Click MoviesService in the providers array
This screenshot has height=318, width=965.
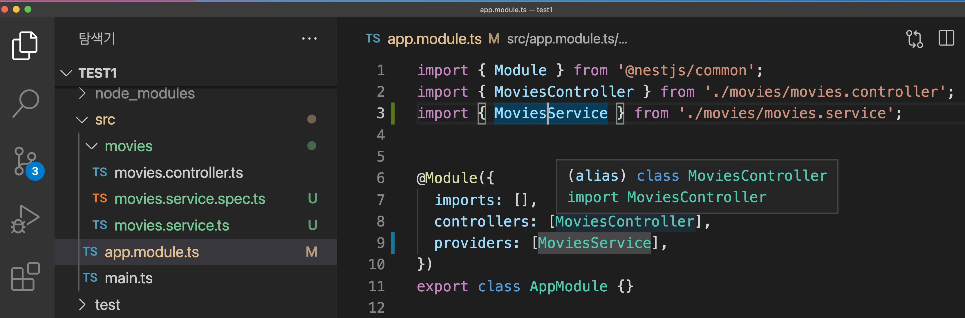594,243
